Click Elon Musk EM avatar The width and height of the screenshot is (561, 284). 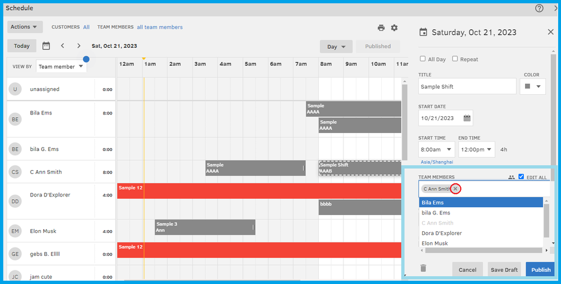[15, 231]
